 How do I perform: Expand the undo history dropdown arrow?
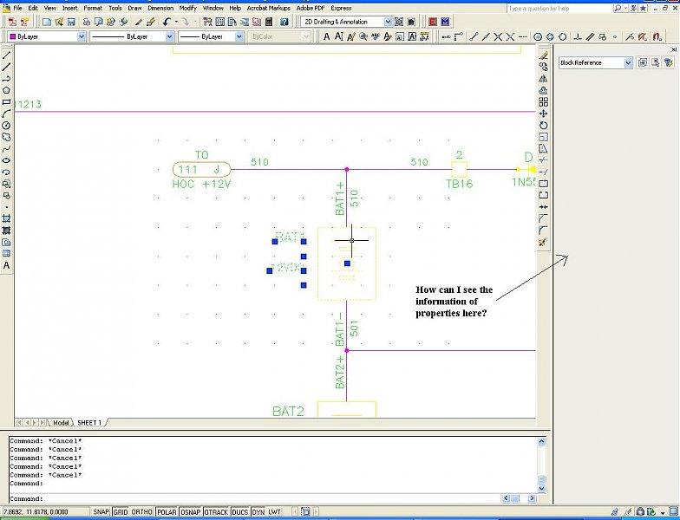point(177,22)
